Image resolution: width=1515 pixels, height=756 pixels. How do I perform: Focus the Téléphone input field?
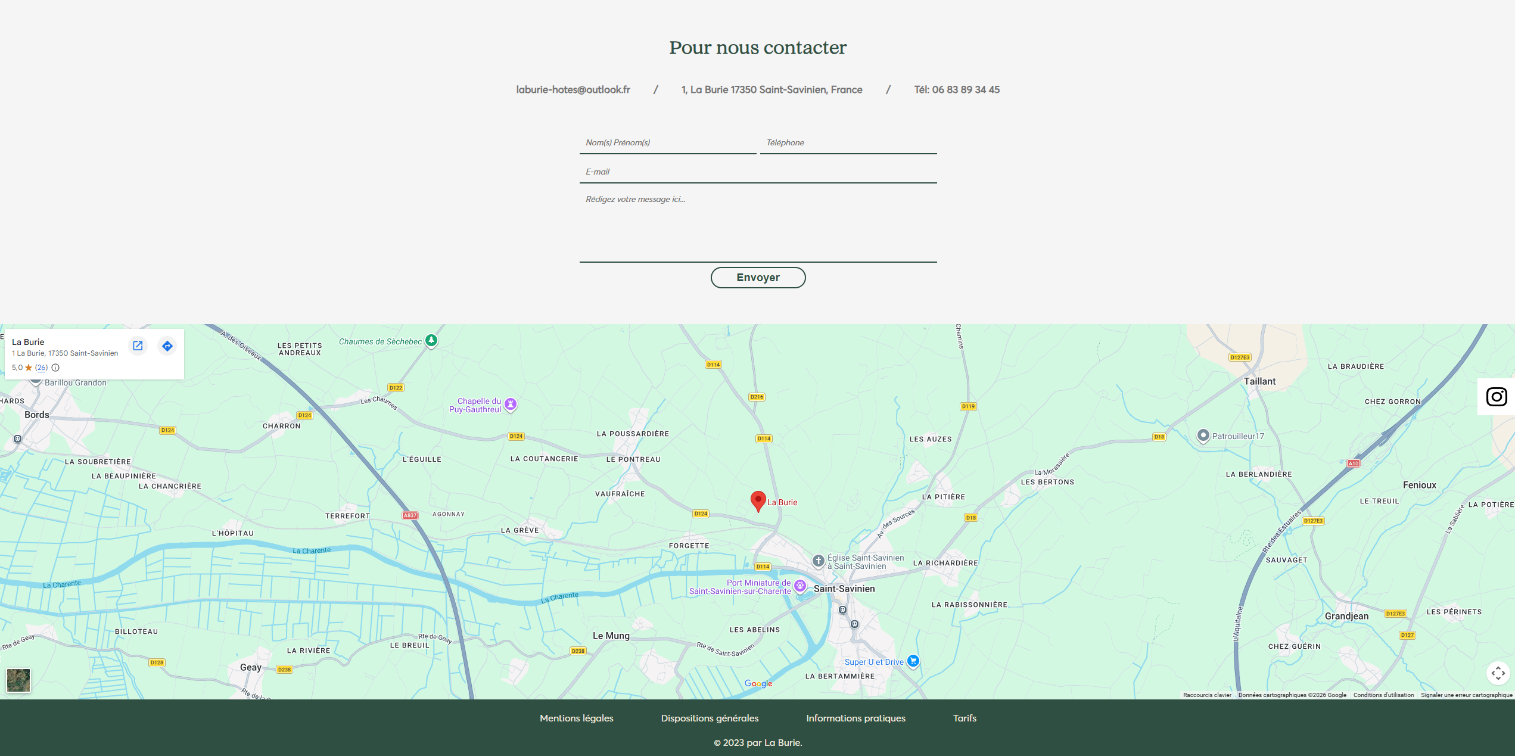tap(848, 142)
